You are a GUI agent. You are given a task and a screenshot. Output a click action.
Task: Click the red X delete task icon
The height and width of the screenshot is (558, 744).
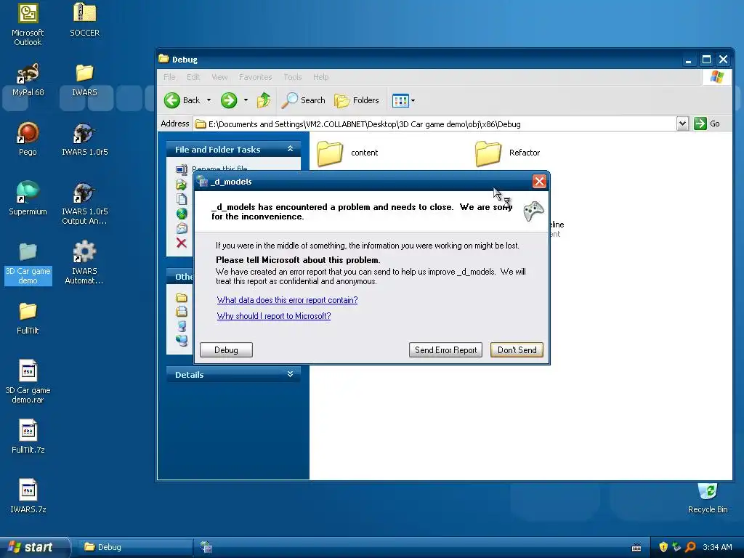[181, 243]
